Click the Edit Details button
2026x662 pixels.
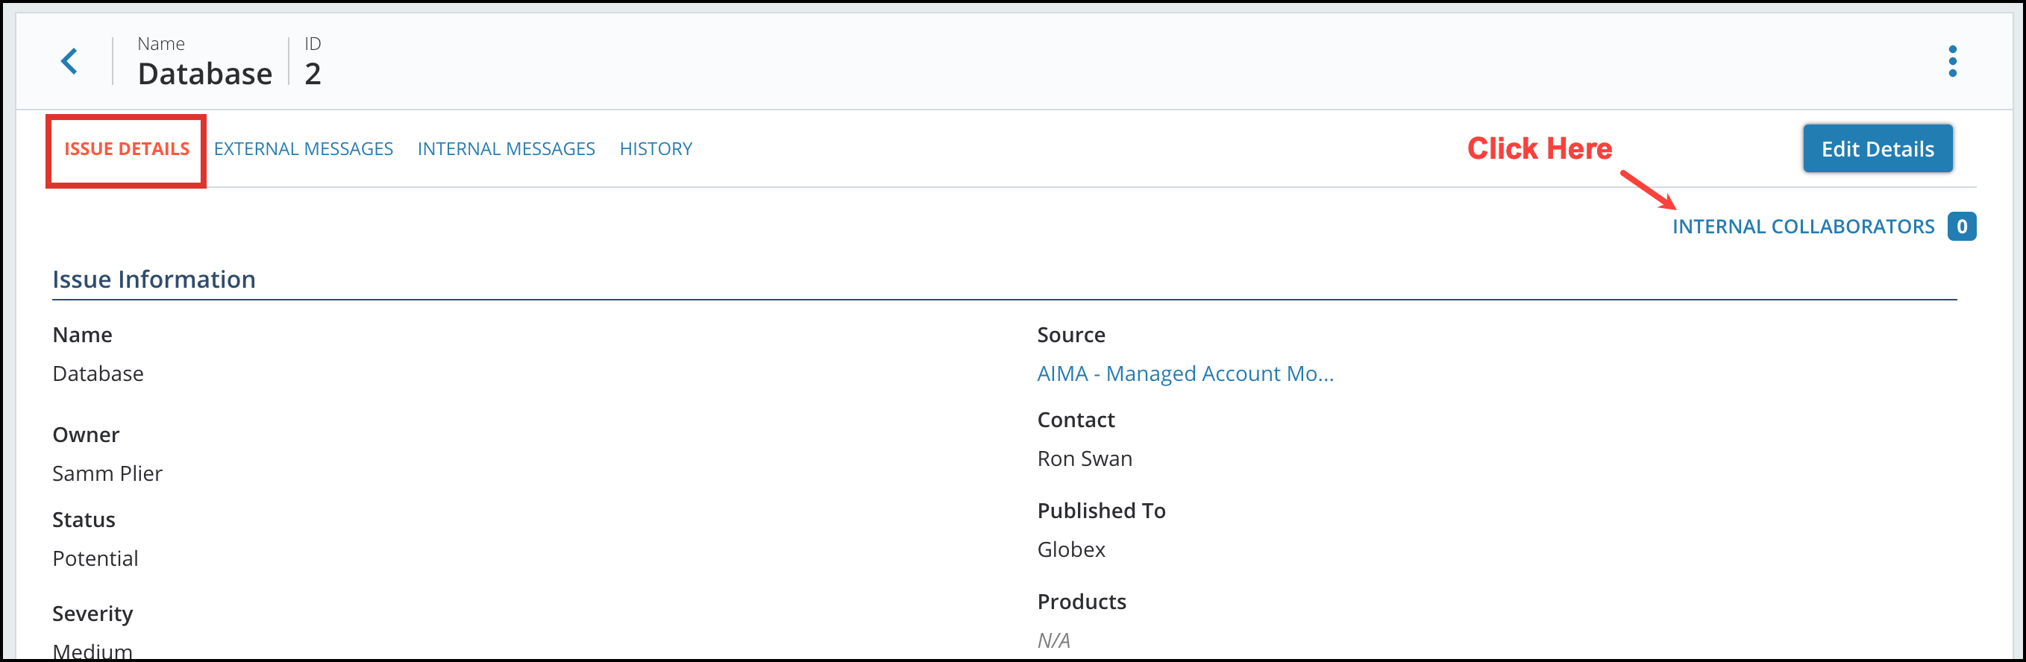tap(1878, 148)
